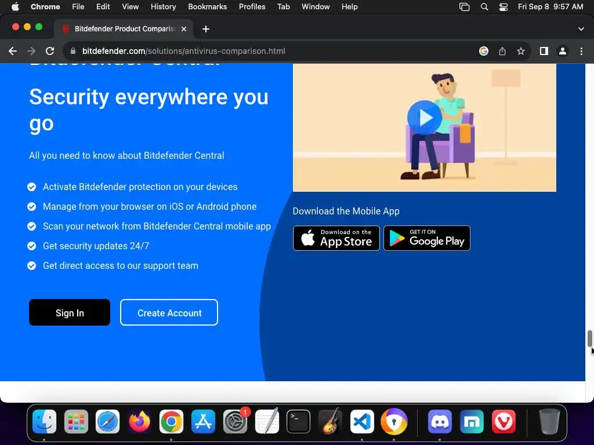Click the browser forward arrow
The height and width of the screenshot is (445, 594).
point(31,51)
